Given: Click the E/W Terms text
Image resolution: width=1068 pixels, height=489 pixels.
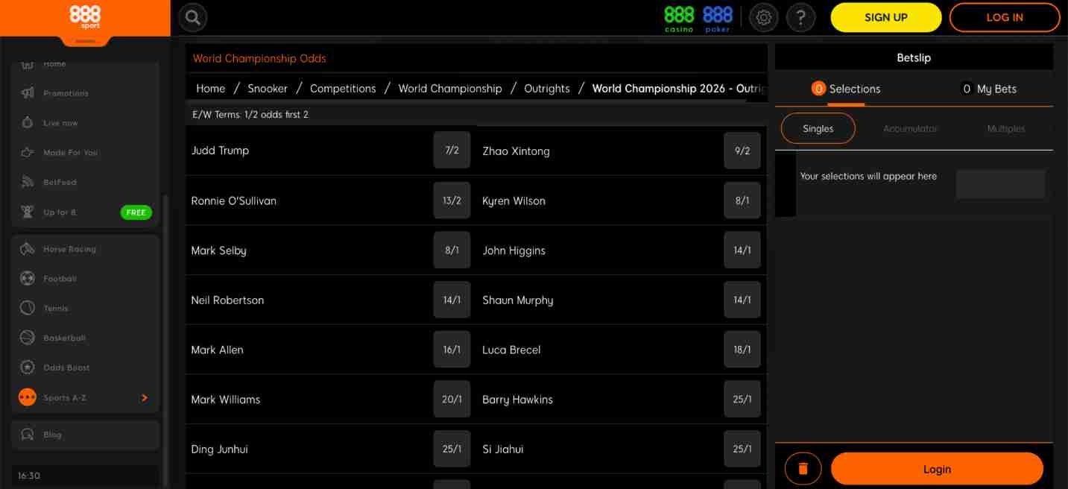Looking at the screenshot, I should point(250,115).
